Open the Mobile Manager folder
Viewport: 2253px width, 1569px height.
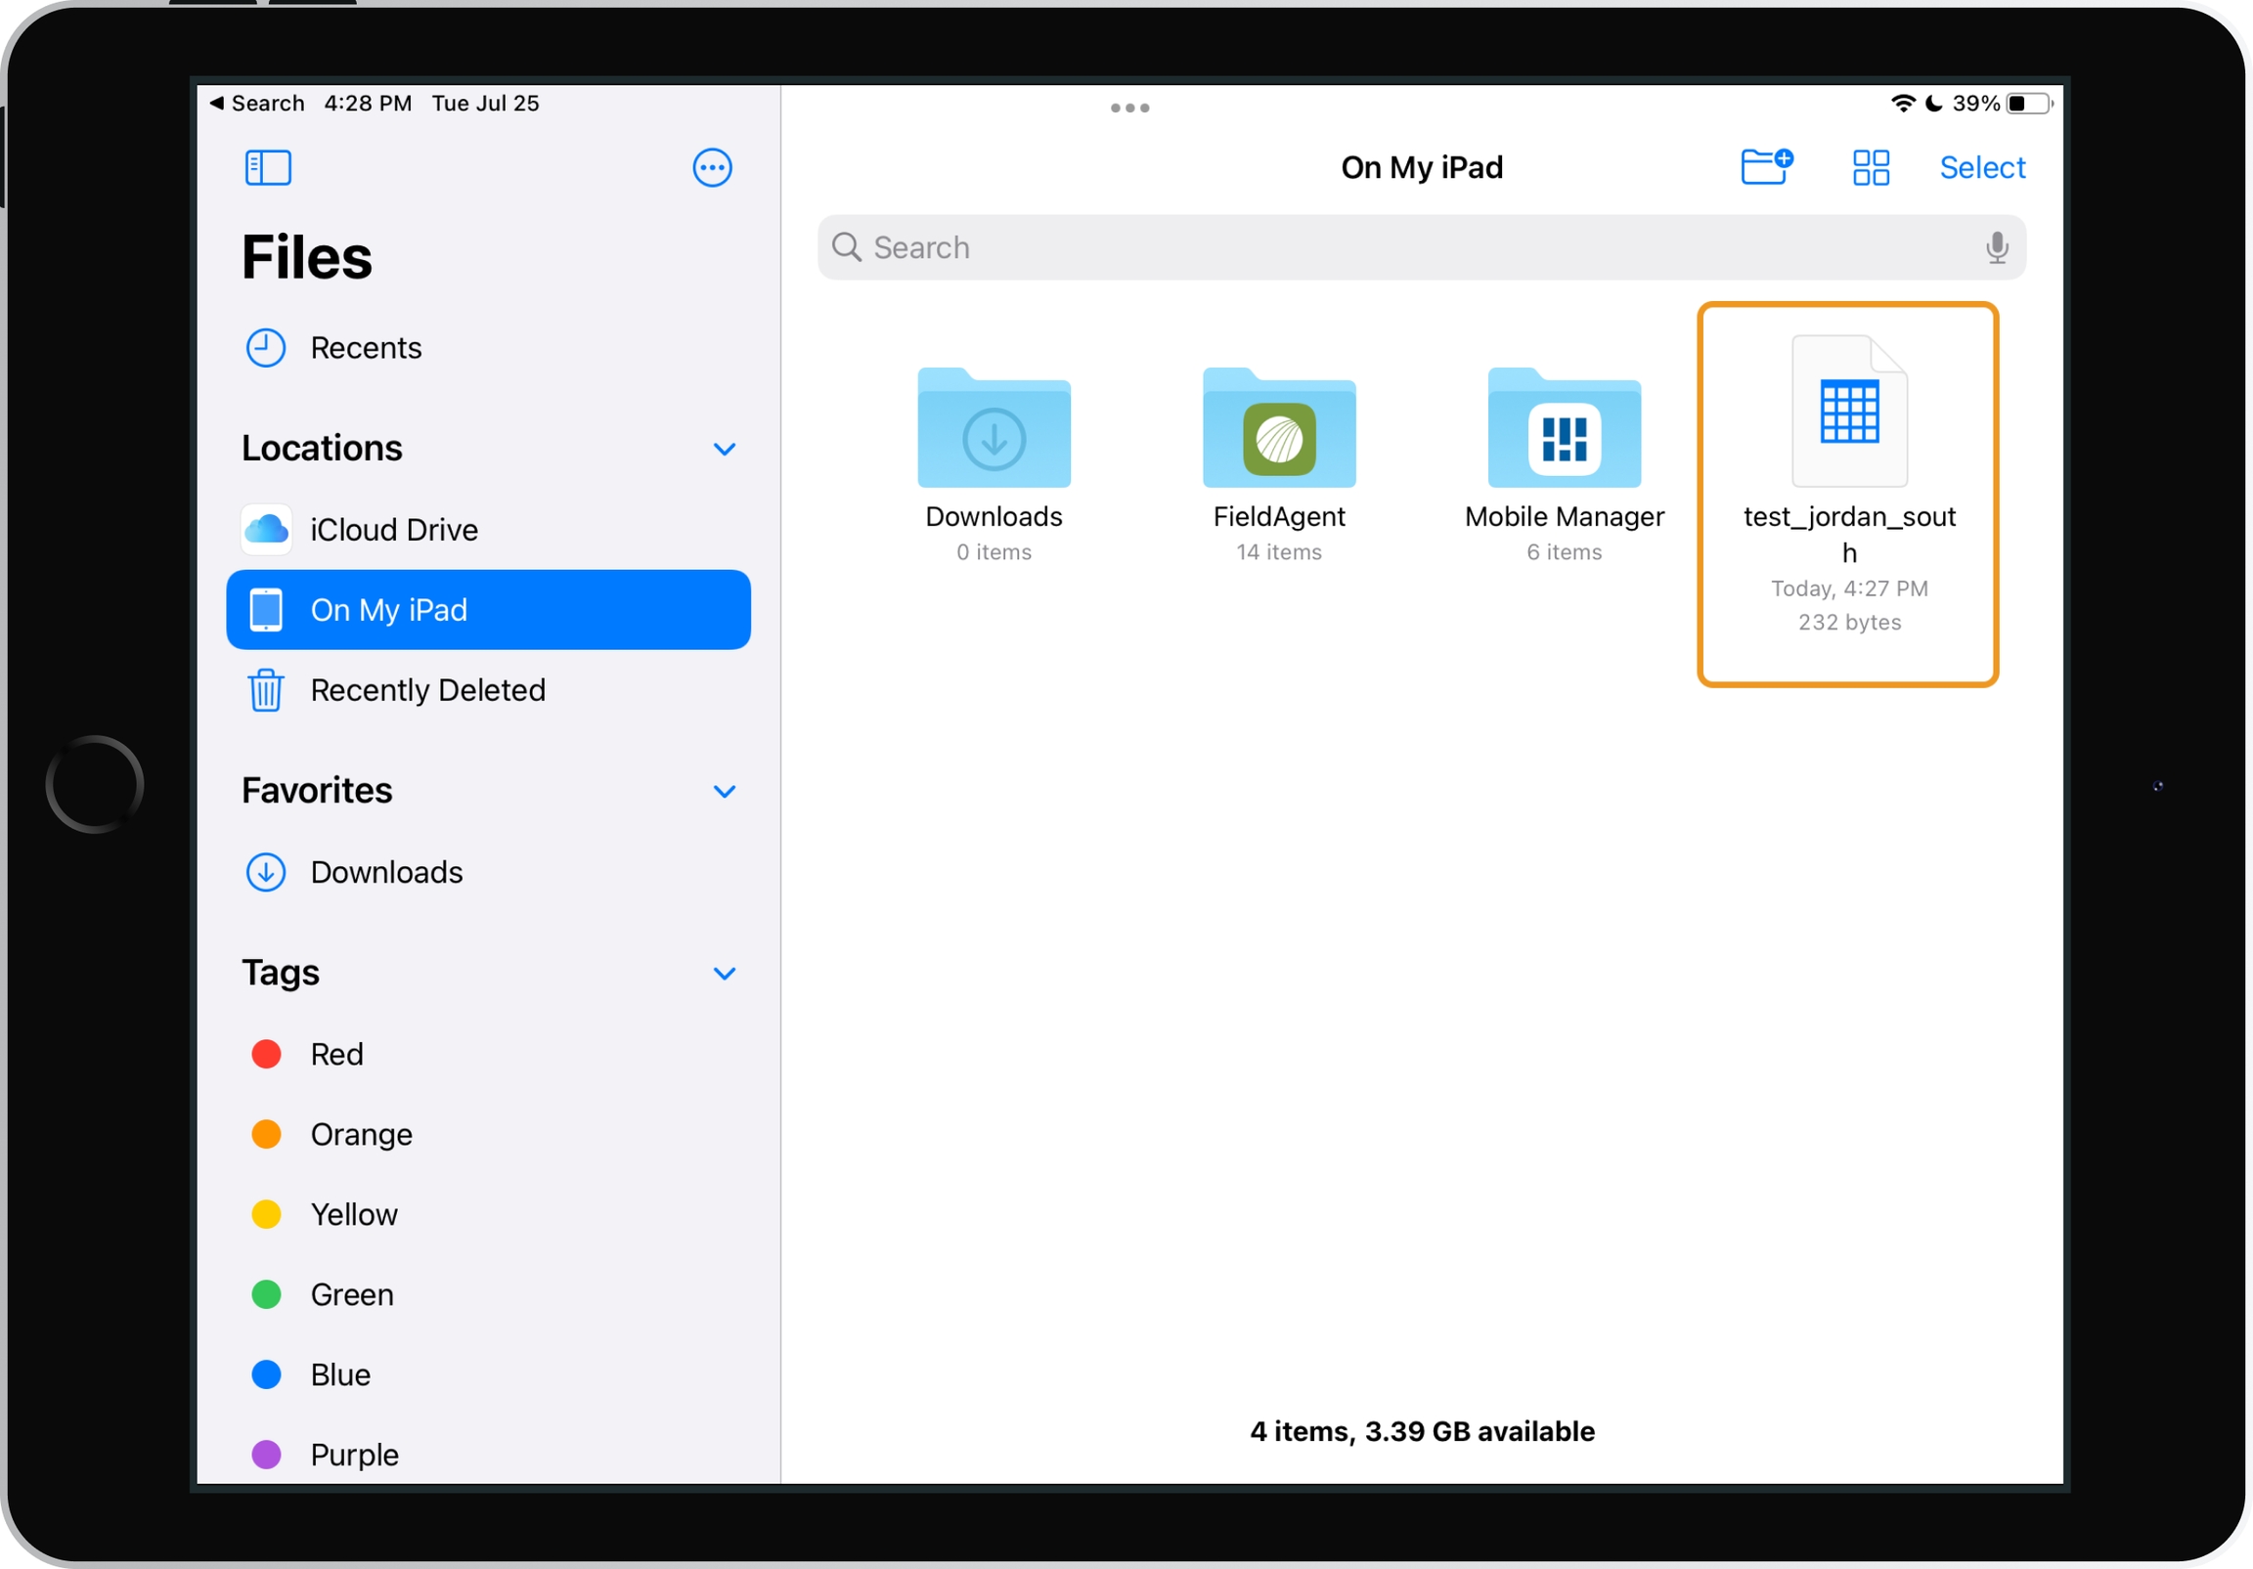(1564, 430)
